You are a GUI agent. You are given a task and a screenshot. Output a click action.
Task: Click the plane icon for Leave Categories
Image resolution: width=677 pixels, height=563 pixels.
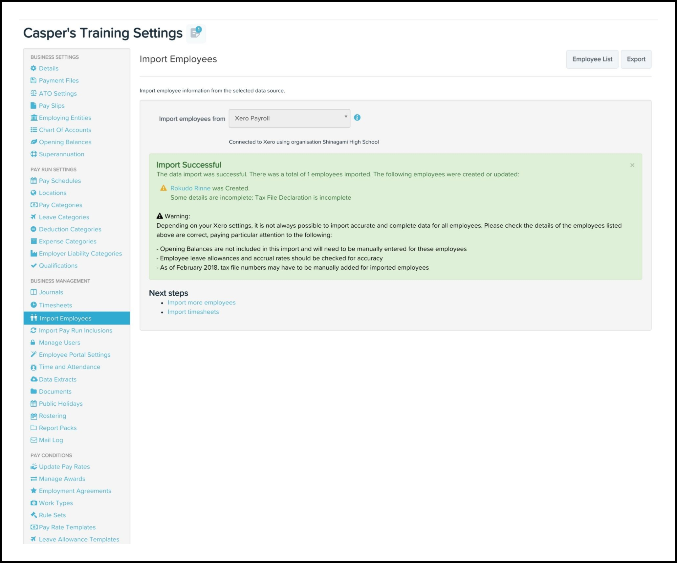point(33,217)
